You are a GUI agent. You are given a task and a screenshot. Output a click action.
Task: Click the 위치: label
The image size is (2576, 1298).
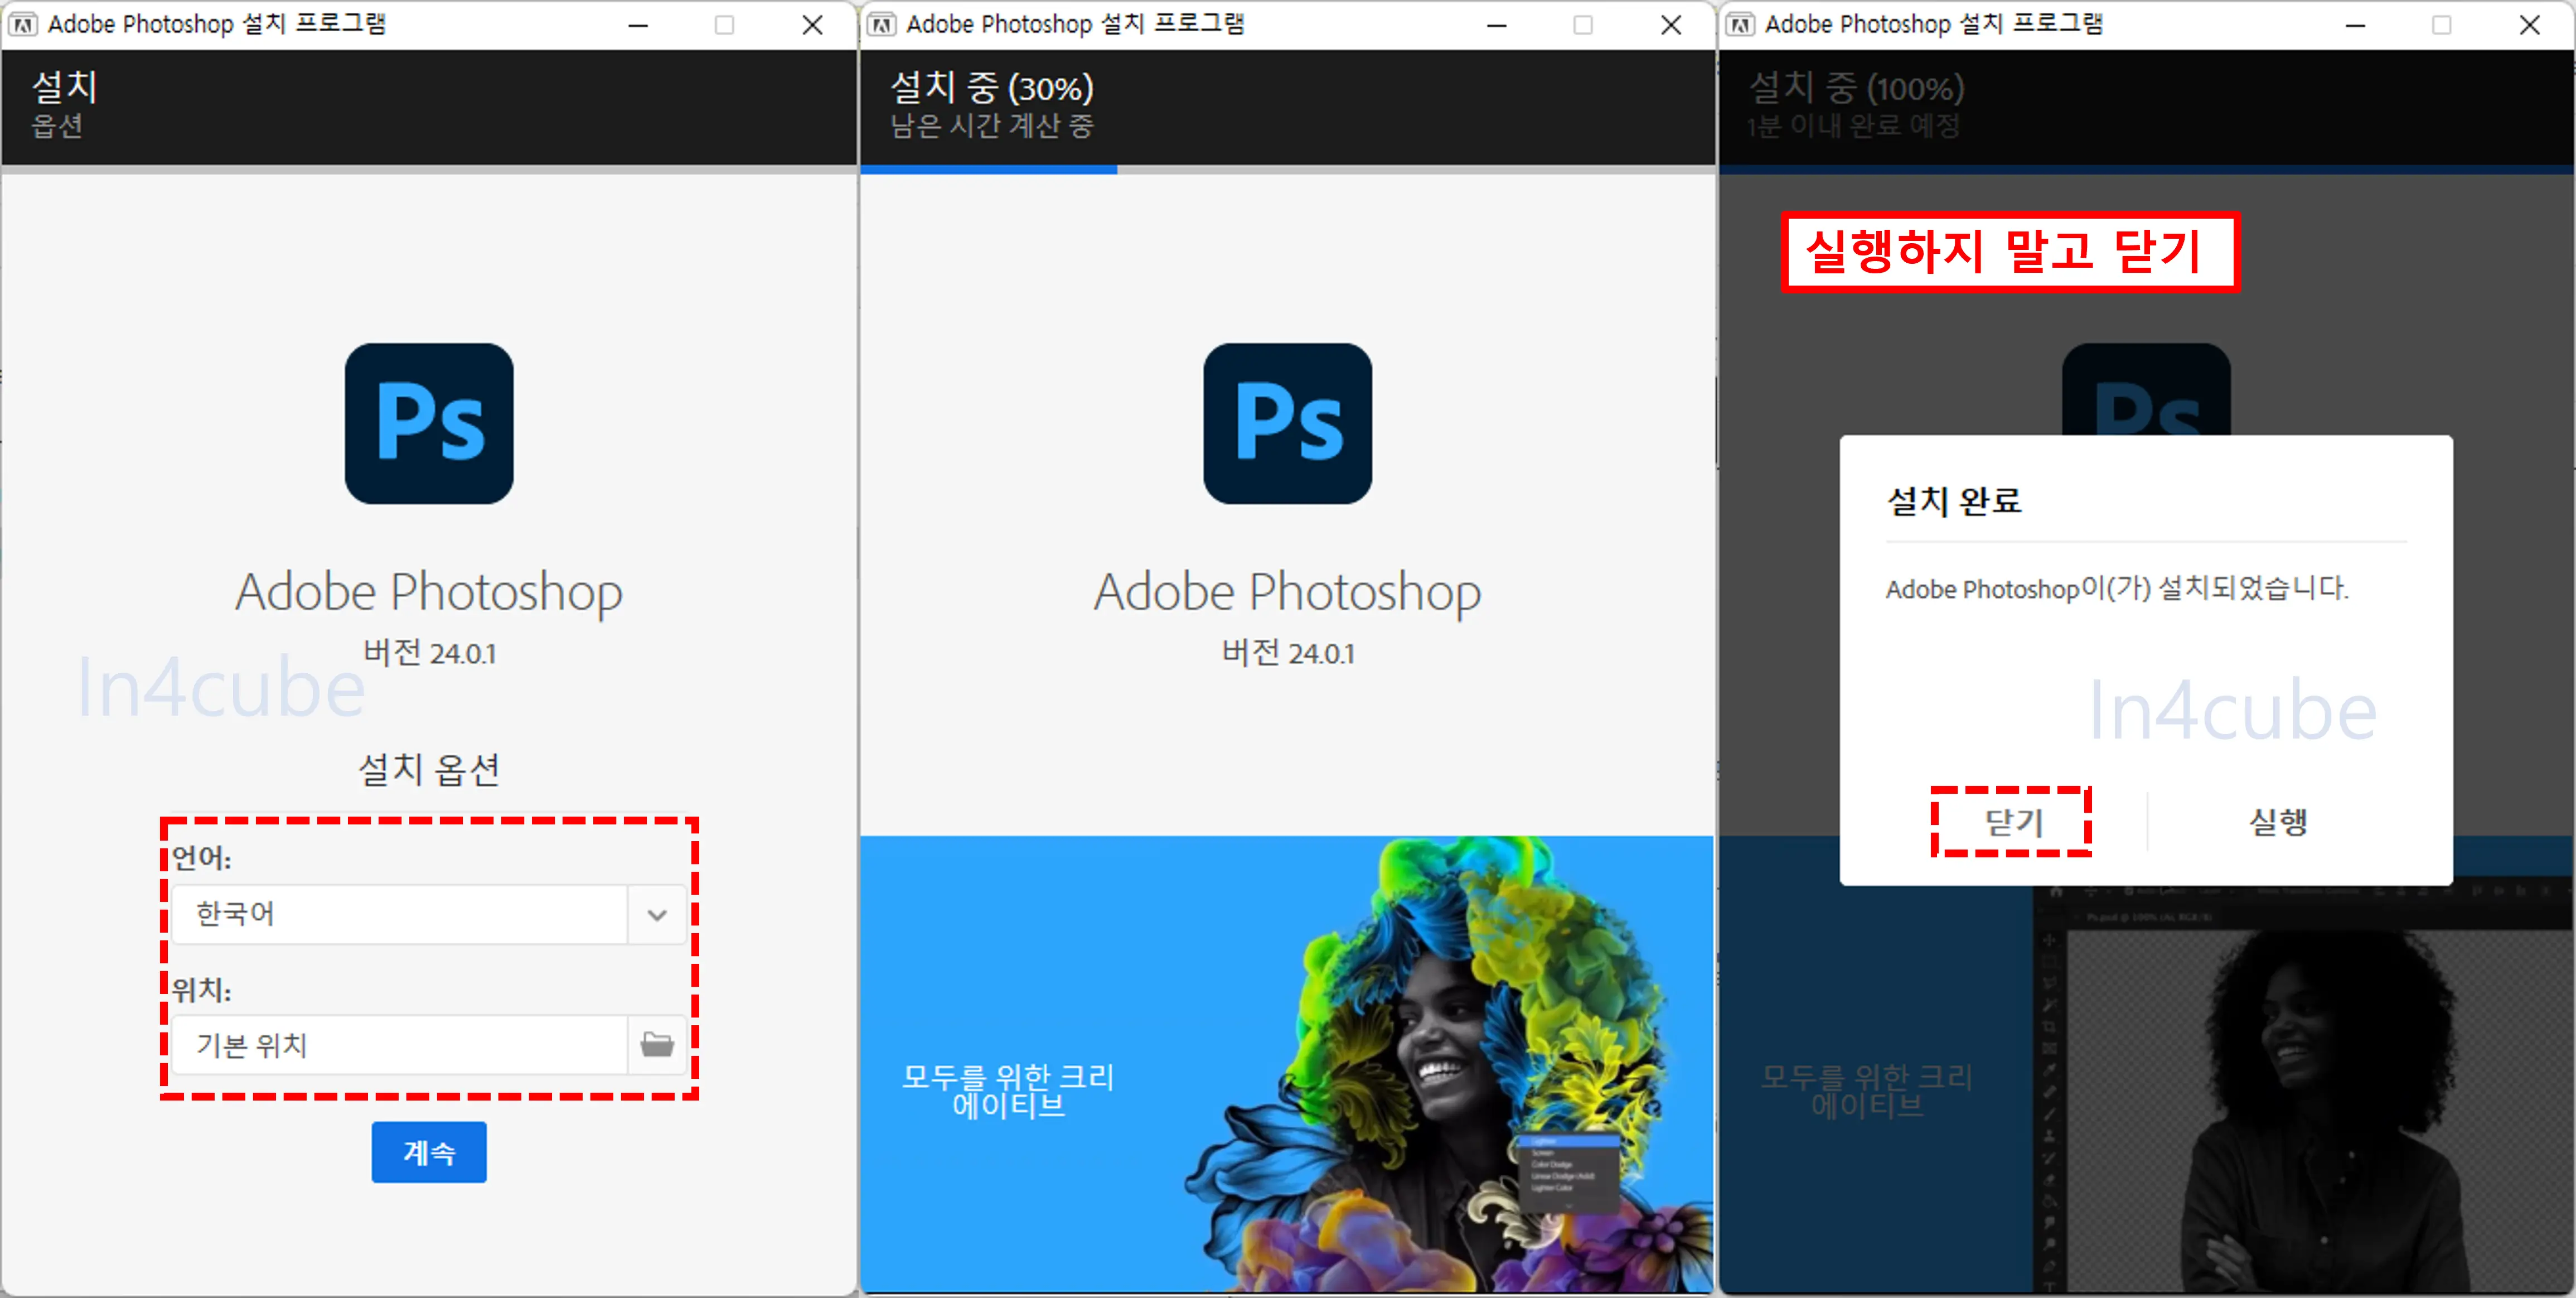(x=201, y=990)
